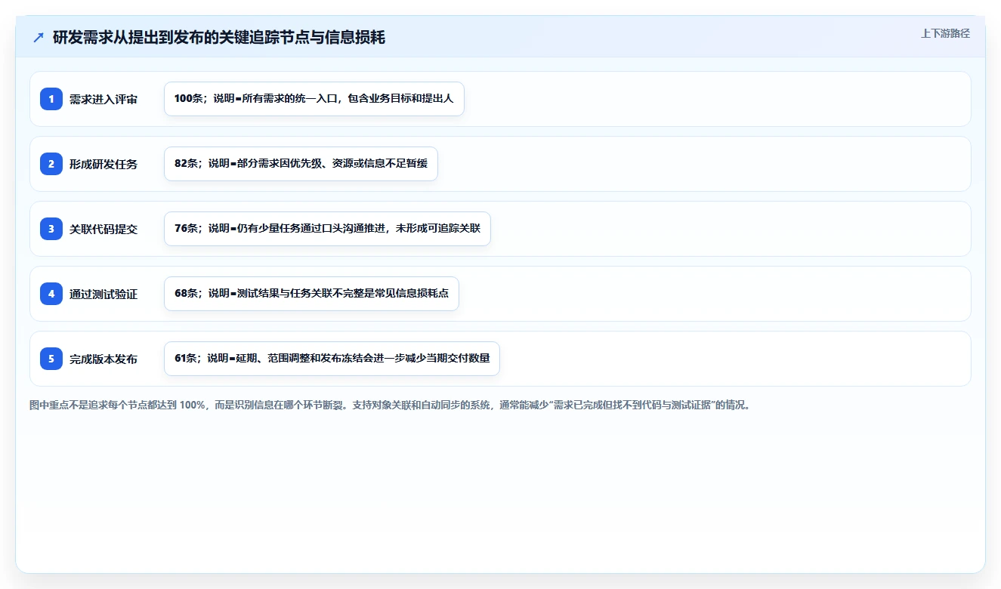Viewport: 1001px width, 589px height.
Task: Open the 76条 description box
Action: coord(327,229)
